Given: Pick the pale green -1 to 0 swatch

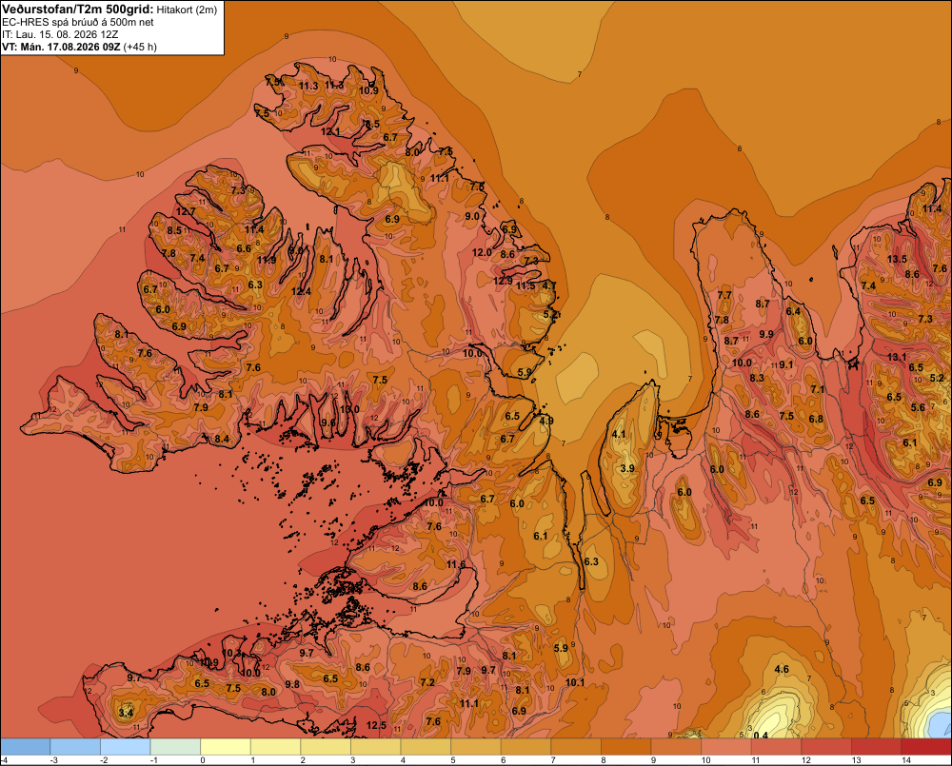Looking at the screenshot, I should pos(175,747).
